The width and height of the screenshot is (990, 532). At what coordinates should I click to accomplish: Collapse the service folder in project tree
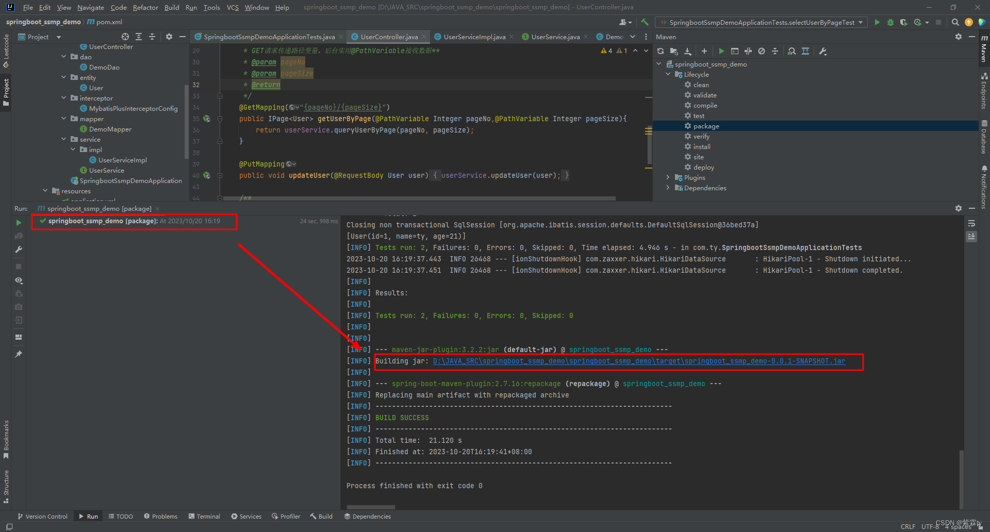click(64, 139)
